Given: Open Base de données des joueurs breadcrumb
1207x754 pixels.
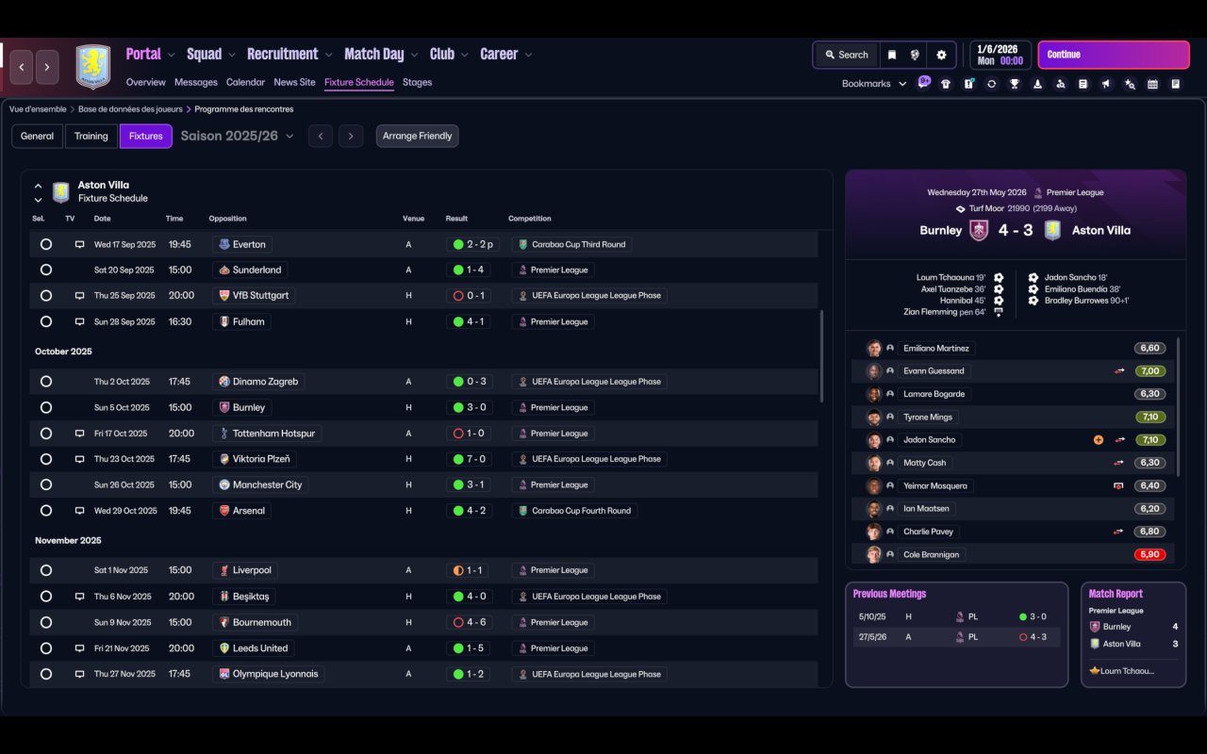Looking at the screenshot, I should click(131, 109).
